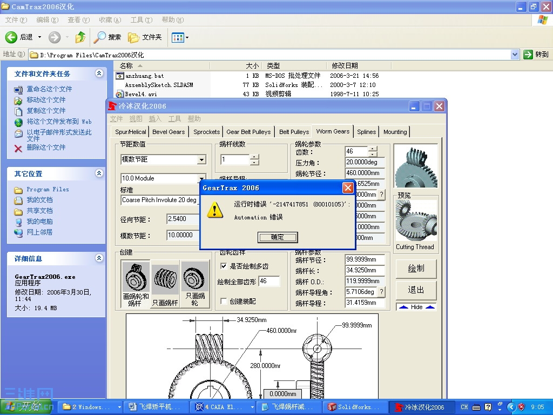
Task: Click the Hide button below Exit
Action: pos(416,307)
